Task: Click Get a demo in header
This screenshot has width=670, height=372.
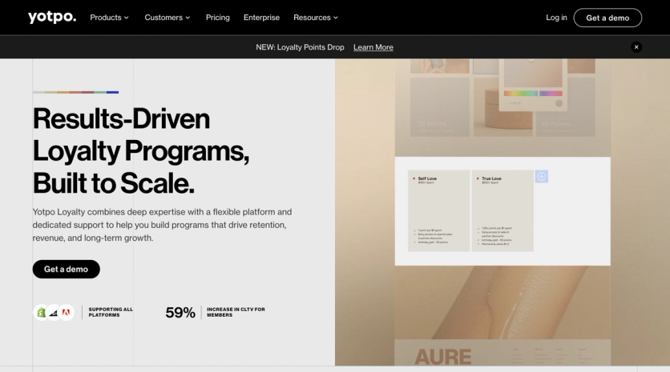Action: 607,18
